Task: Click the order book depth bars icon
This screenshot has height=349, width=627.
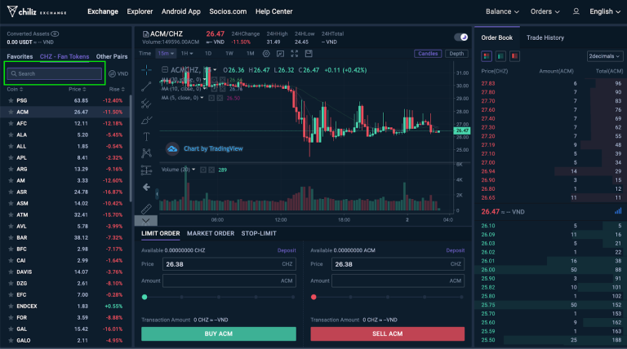Action: [618, 211]
